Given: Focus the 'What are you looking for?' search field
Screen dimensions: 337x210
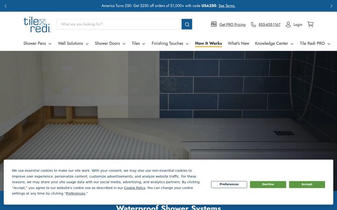Looking at the screenshot, I should 119,24.
